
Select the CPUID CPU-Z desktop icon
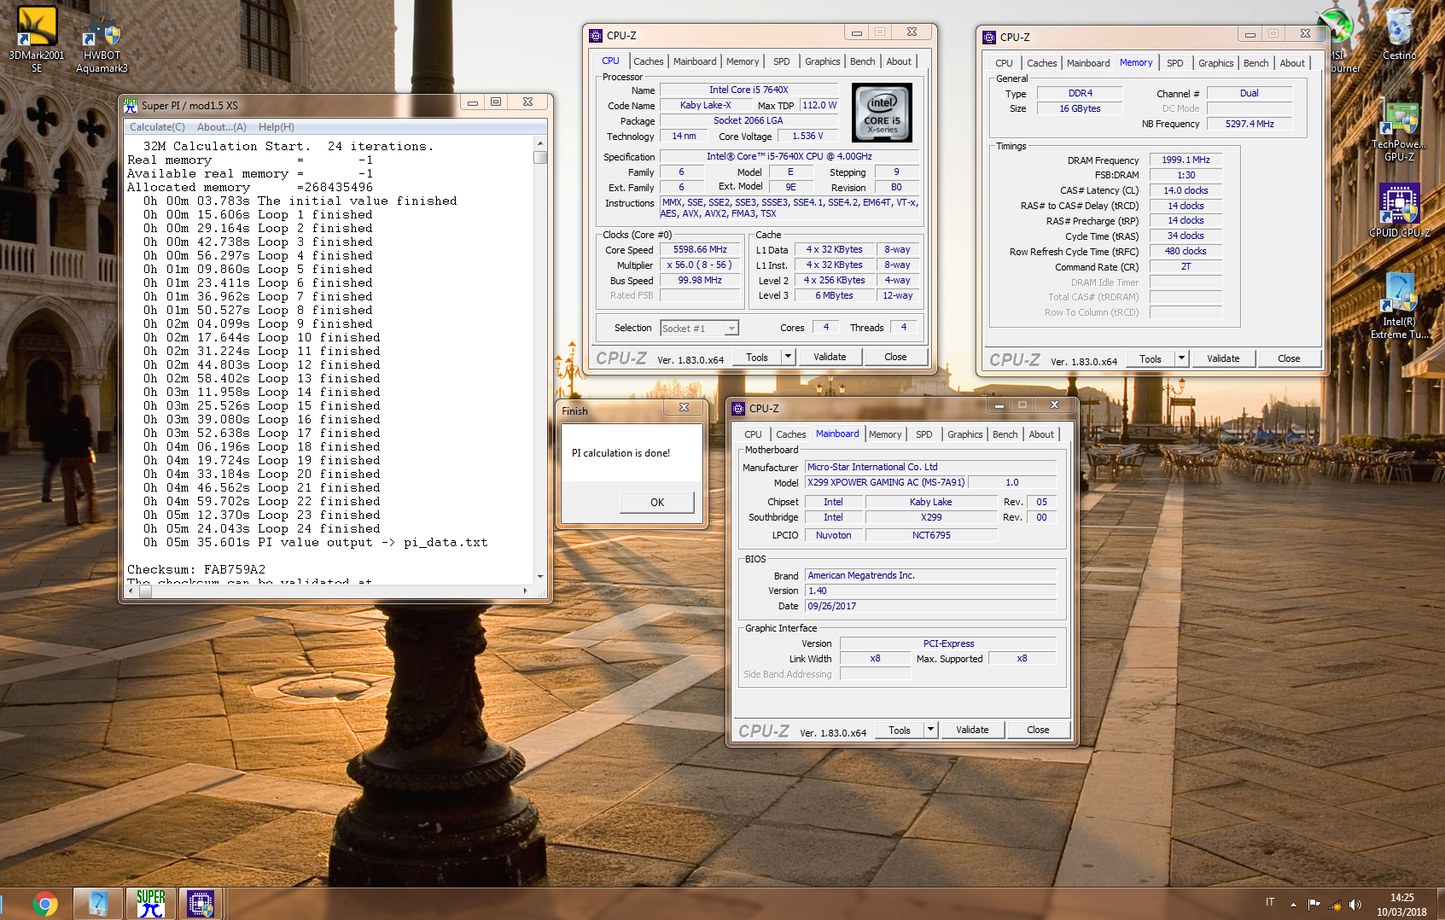[1399, 210]
